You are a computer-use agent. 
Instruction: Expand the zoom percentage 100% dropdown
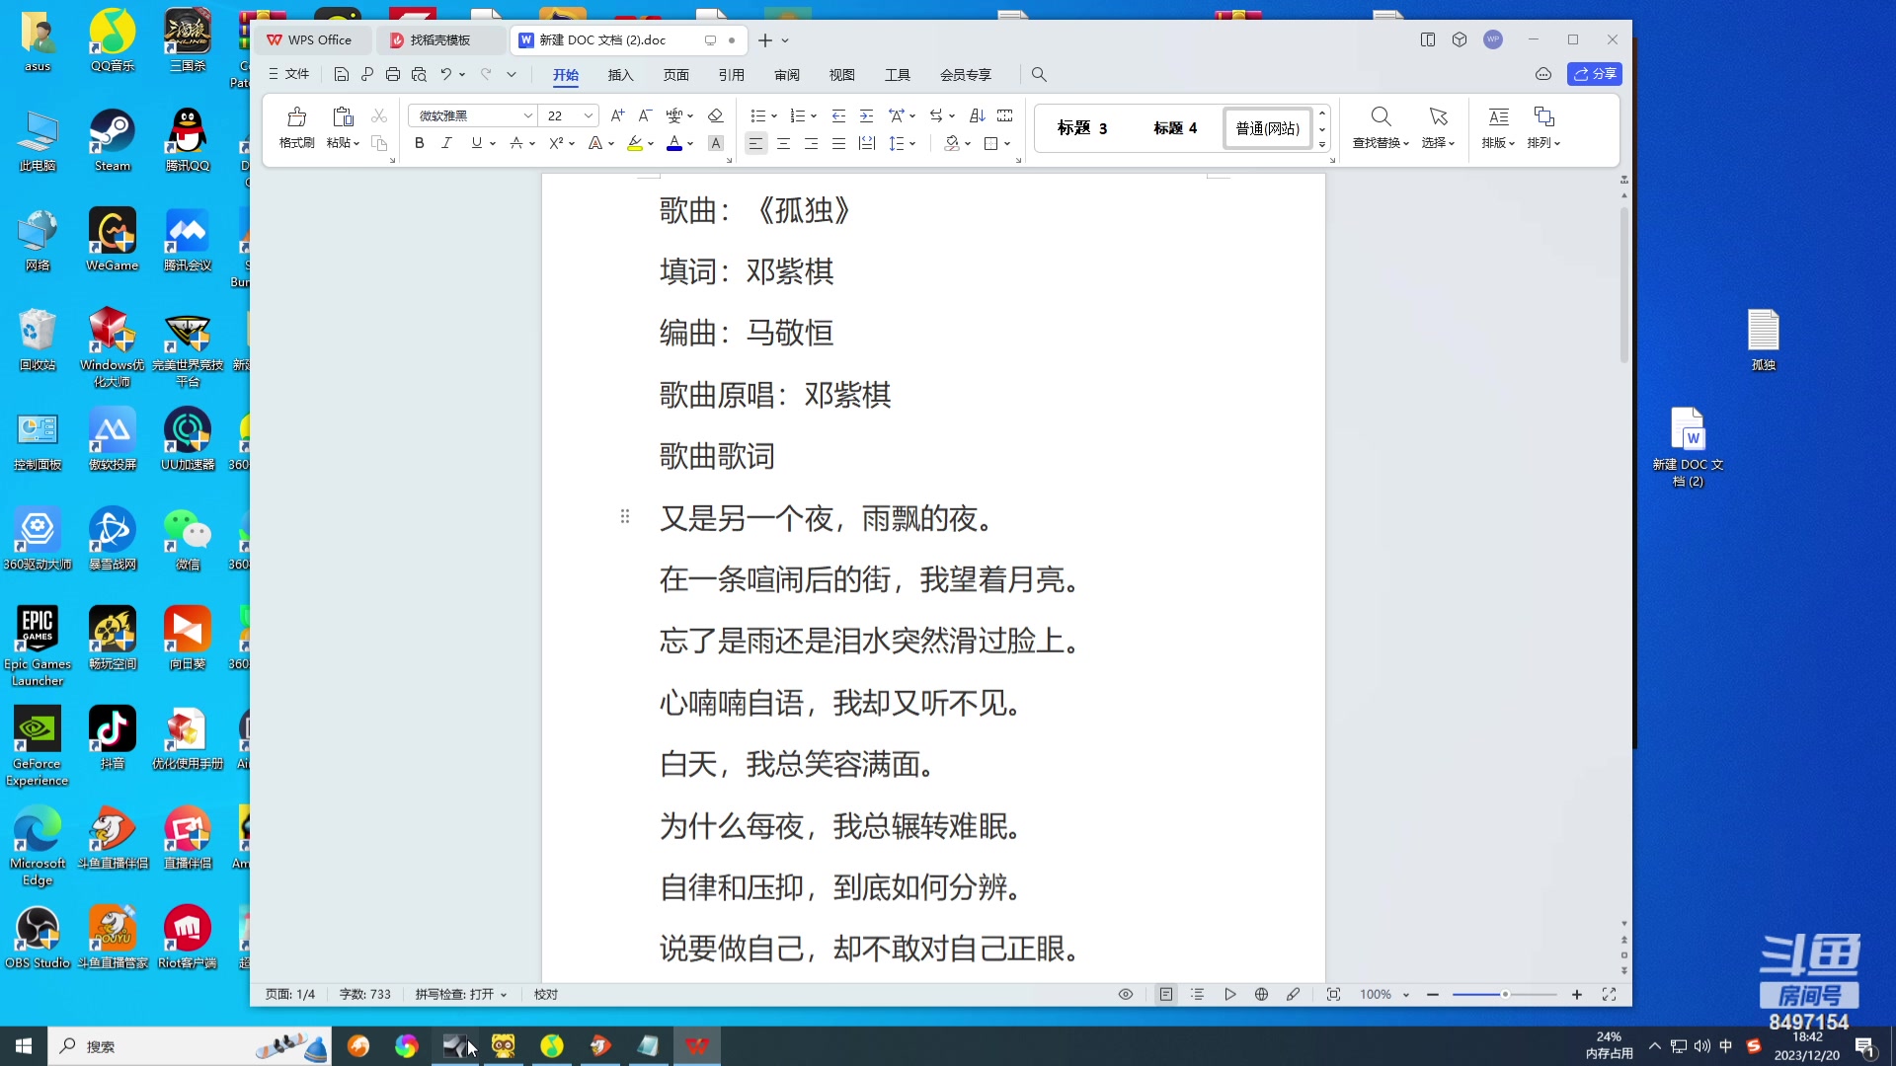(x=1406, y=995)
